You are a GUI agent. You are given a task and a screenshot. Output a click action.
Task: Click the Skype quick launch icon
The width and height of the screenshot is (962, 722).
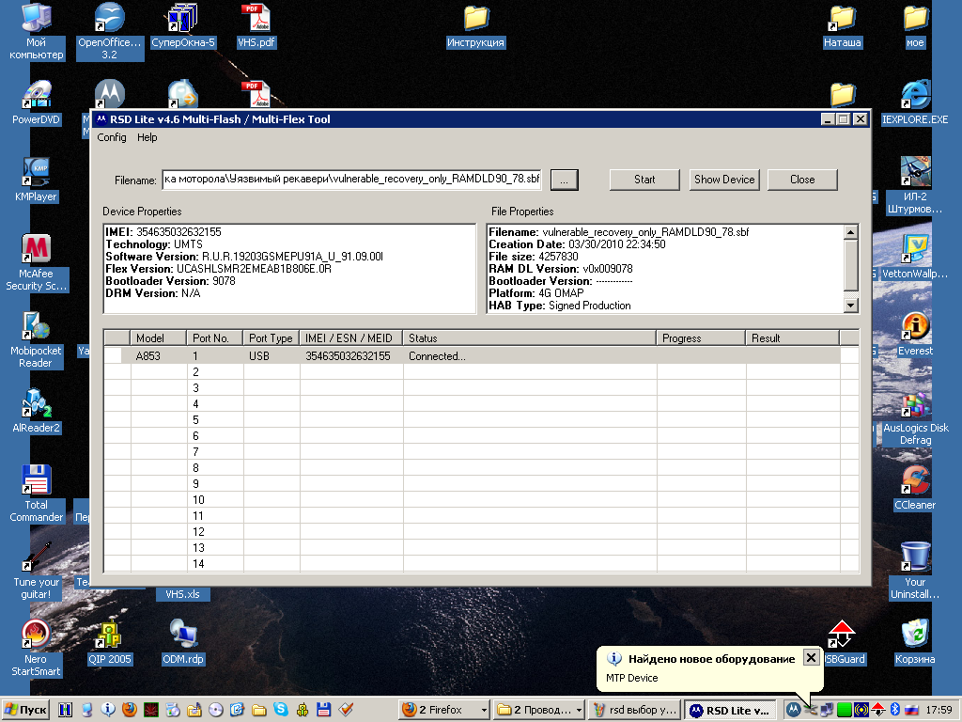click(281, 710)
